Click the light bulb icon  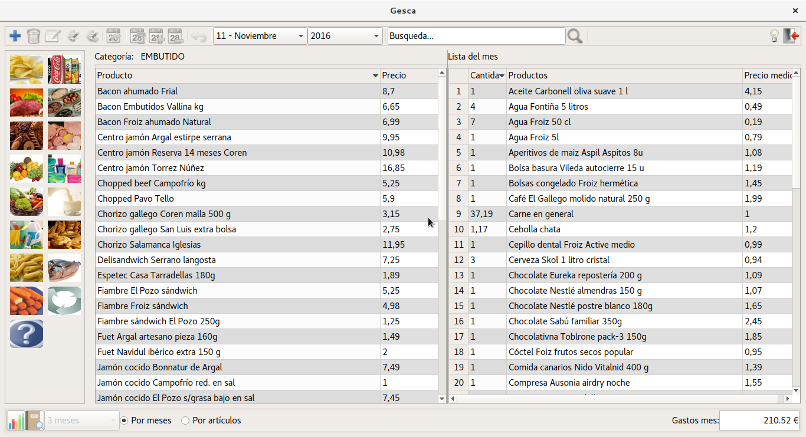click(x=775, y=36)
